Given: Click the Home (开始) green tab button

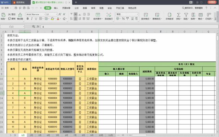Looking at the screenshot, I should coord(48,8).
